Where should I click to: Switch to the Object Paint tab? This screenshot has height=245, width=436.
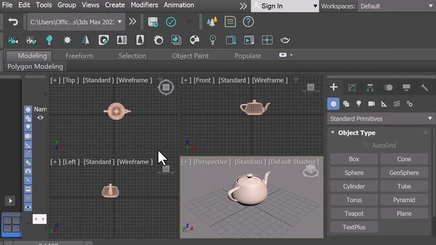click(x=190, y=56)
